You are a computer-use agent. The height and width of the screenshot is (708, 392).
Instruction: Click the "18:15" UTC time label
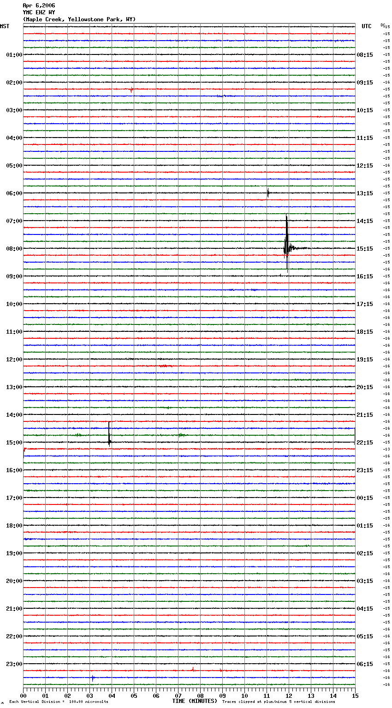(365, 332)
